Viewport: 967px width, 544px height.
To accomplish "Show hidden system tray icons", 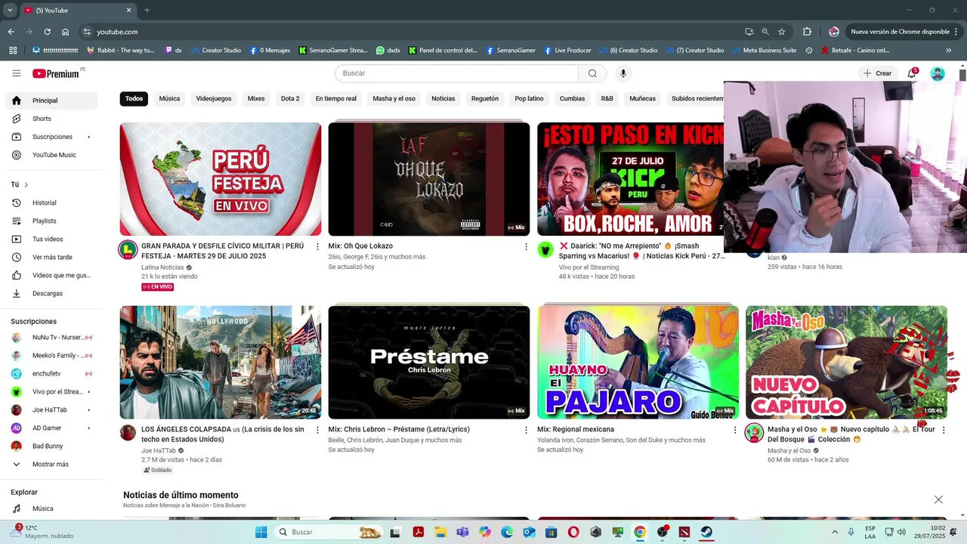I will pos(835,532).
